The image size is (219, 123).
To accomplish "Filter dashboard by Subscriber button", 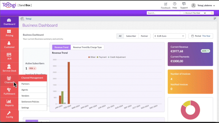I will point(131,36).
